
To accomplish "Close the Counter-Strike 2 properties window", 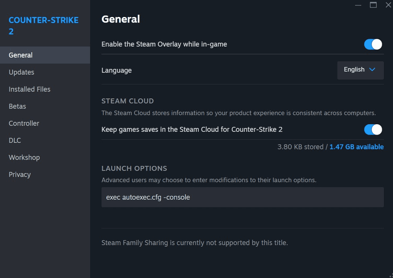I will [388, 5].
